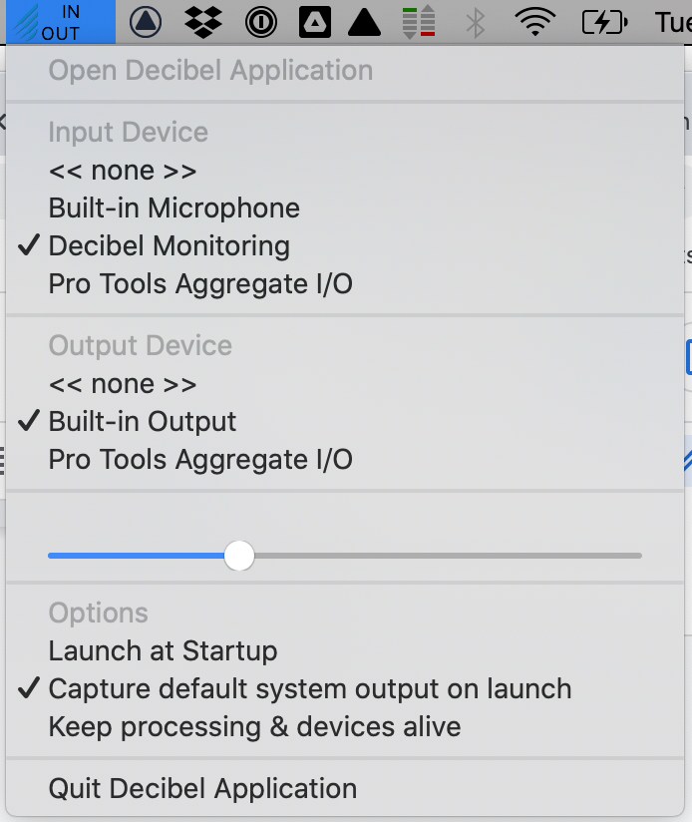
Task: Disable Capture default system output on launch
Action: tap(309, 689)
